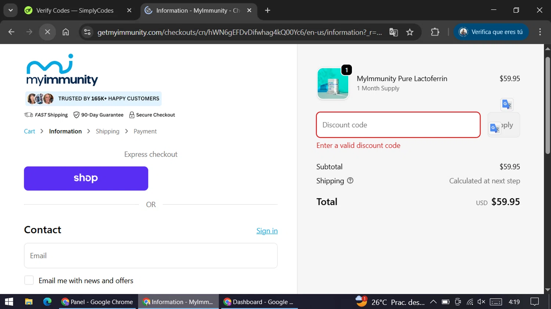Translate this page icon in address bar
551x309 pixels.
coord(393,32)
